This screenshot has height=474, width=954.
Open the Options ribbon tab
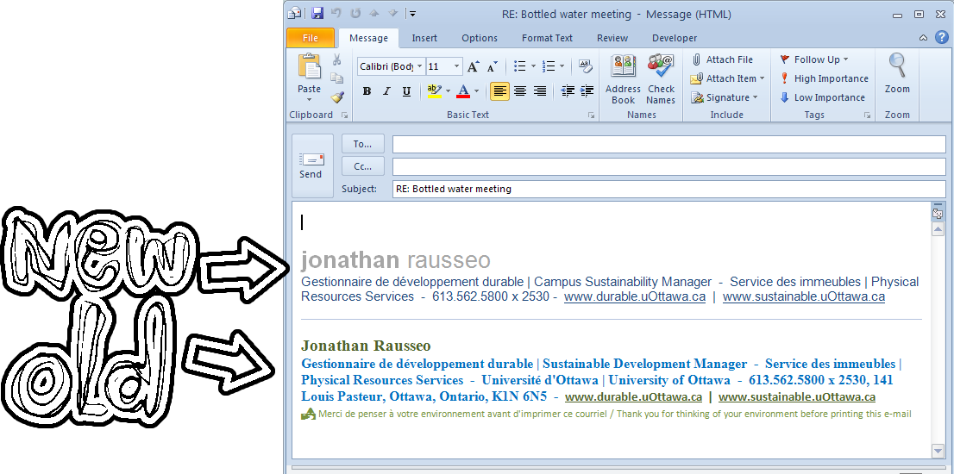click(480, 38)
